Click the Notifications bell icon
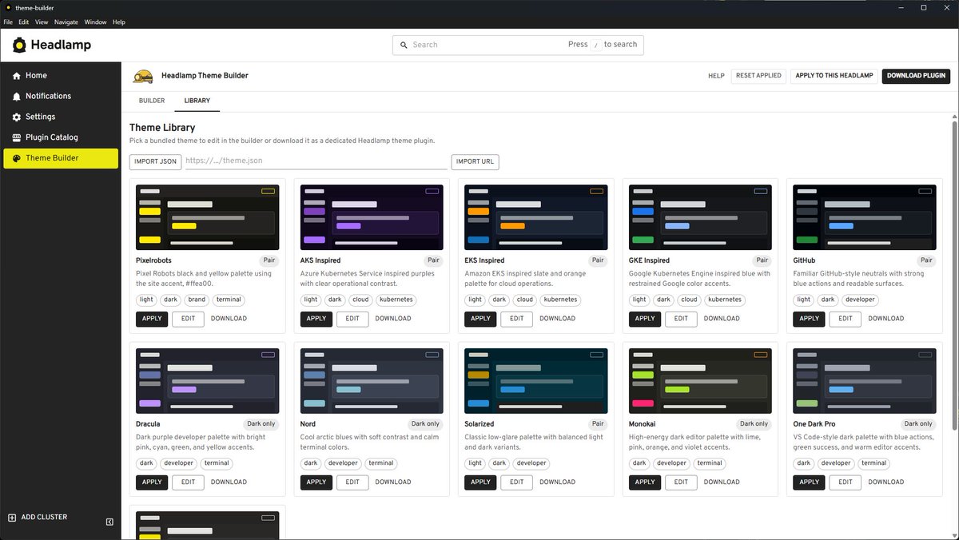959x540 pixels. click(x=17, y=96)
